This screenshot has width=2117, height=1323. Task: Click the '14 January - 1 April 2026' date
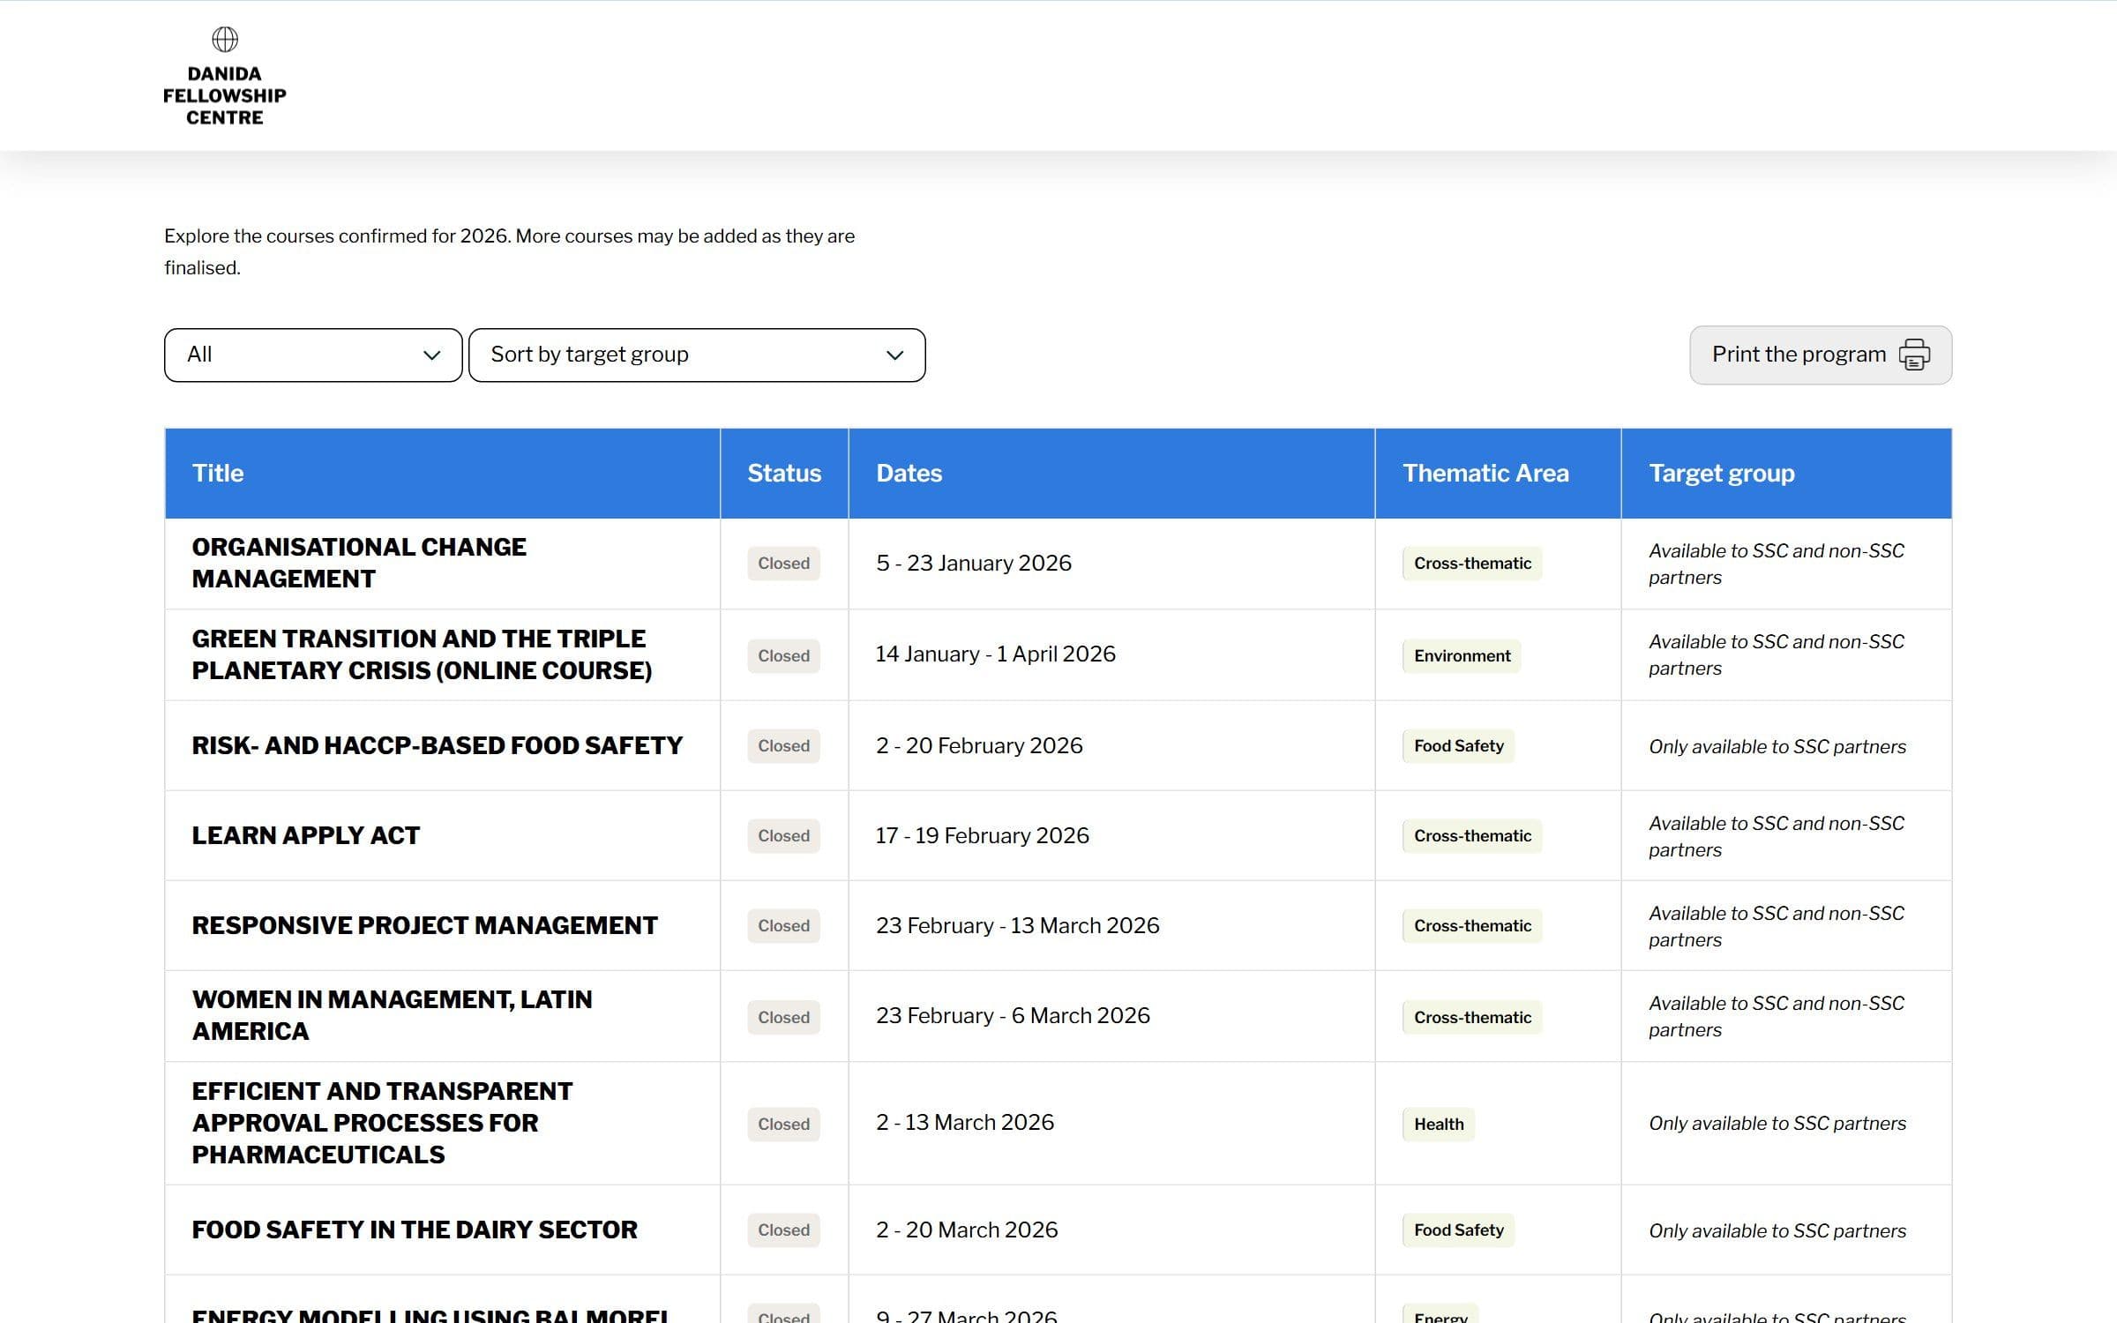point(996,654)
